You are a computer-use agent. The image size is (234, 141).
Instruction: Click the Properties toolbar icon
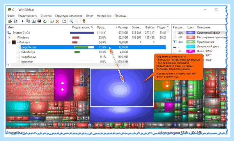[64, 21]
